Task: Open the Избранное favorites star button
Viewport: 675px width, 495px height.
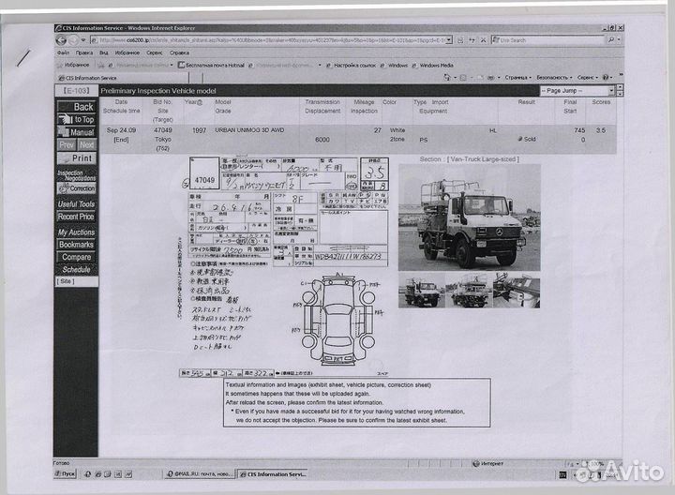Action: tap(73, 65)
